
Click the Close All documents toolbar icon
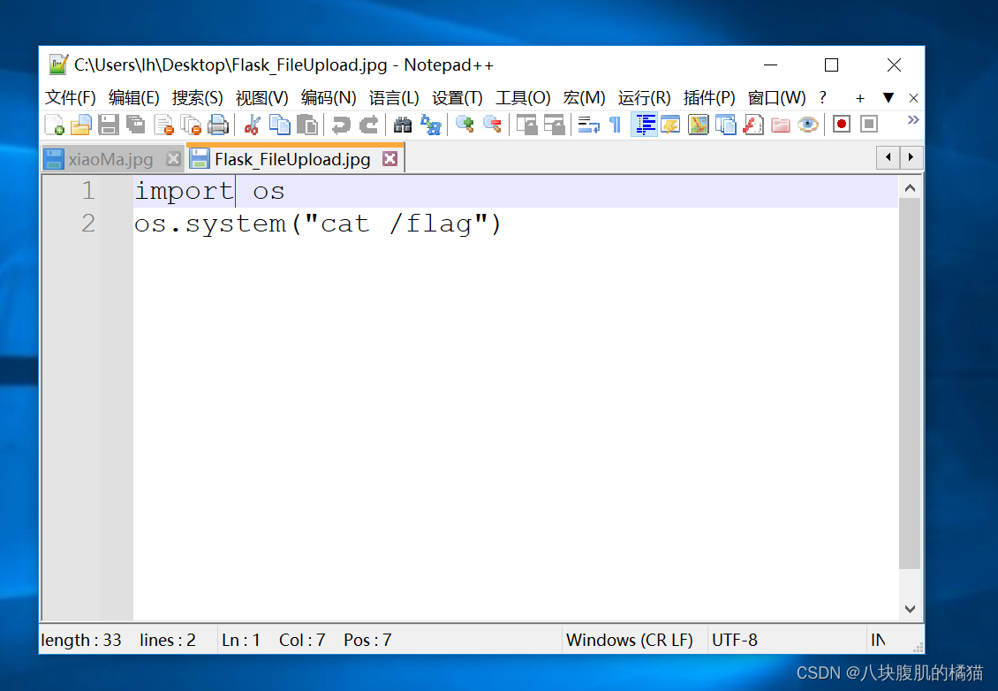[191, 125]
